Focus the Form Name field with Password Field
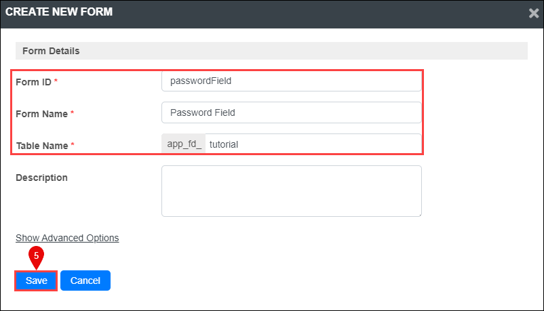The height and width of the screenshot is (311, 544). [x=292, y=112]
